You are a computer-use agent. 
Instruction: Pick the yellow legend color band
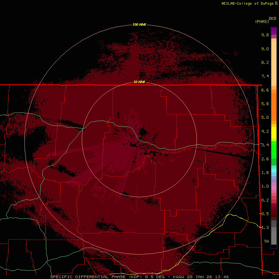[x=274, y=133]
